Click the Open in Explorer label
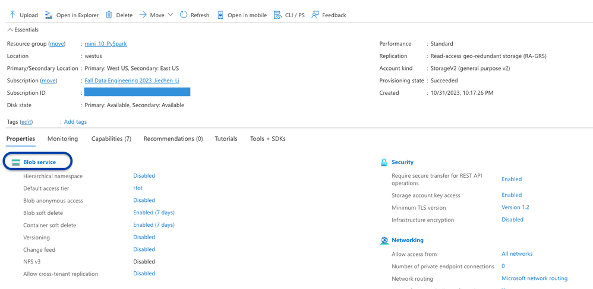Image resolution: width=593 pixels, height=289 pixels. (77, 15)
